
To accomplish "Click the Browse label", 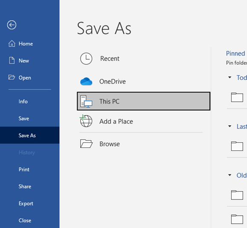I will click(110, 144).
